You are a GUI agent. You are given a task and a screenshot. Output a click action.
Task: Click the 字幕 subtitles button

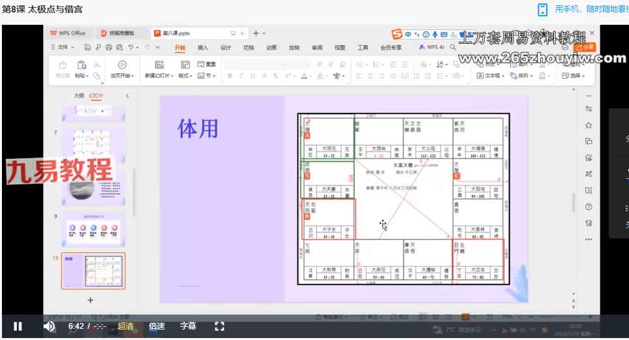pyautogui.click(x=188, y=326)
